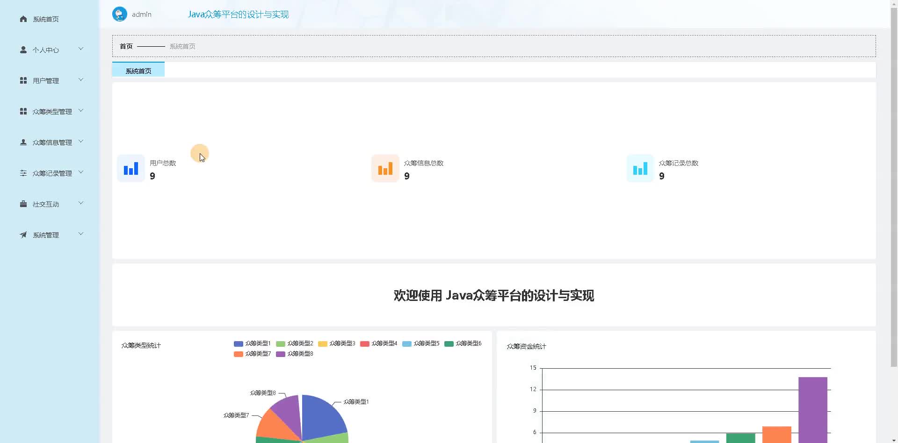Viewport: 898px width, 443px height.
Task: Toggle 众筹类型1 legend swatch
Action: click(239, 343)
